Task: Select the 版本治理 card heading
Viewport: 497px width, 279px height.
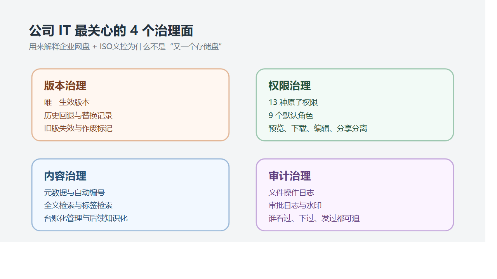Action: point(65,86)
